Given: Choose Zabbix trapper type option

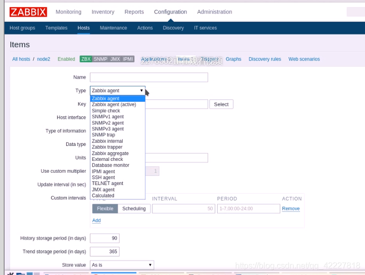Looking at the screenshot, I should 118,147.
